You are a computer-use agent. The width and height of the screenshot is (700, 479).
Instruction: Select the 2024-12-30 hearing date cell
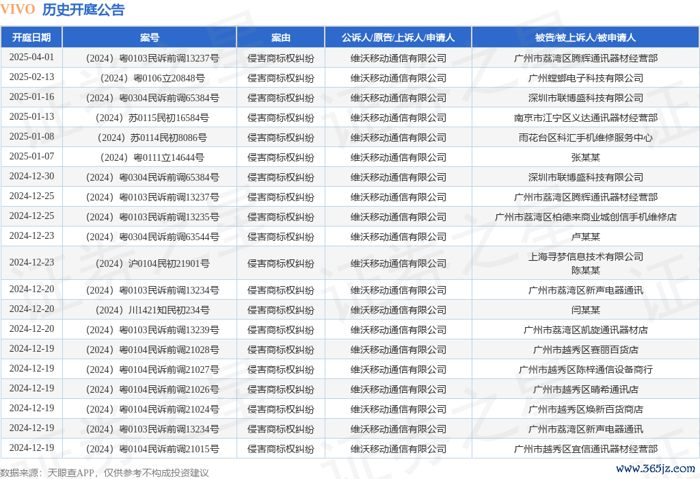31,177
